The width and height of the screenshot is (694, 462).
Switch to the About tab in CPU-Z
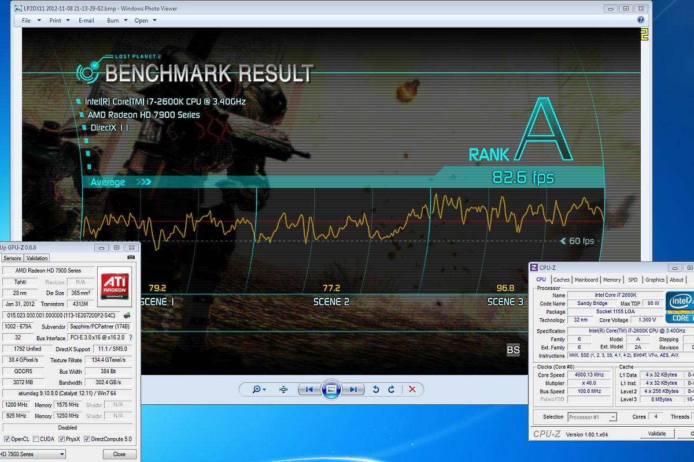coord(677,280)
